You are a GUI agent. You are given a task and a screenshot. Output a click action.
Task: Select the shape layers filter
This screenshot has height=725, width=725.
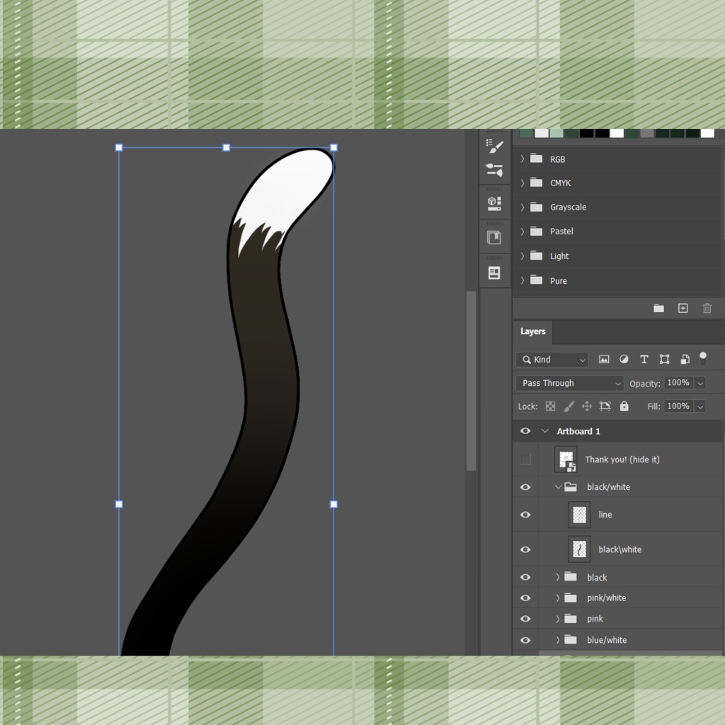pyautogui.click(x=664, y=359)
